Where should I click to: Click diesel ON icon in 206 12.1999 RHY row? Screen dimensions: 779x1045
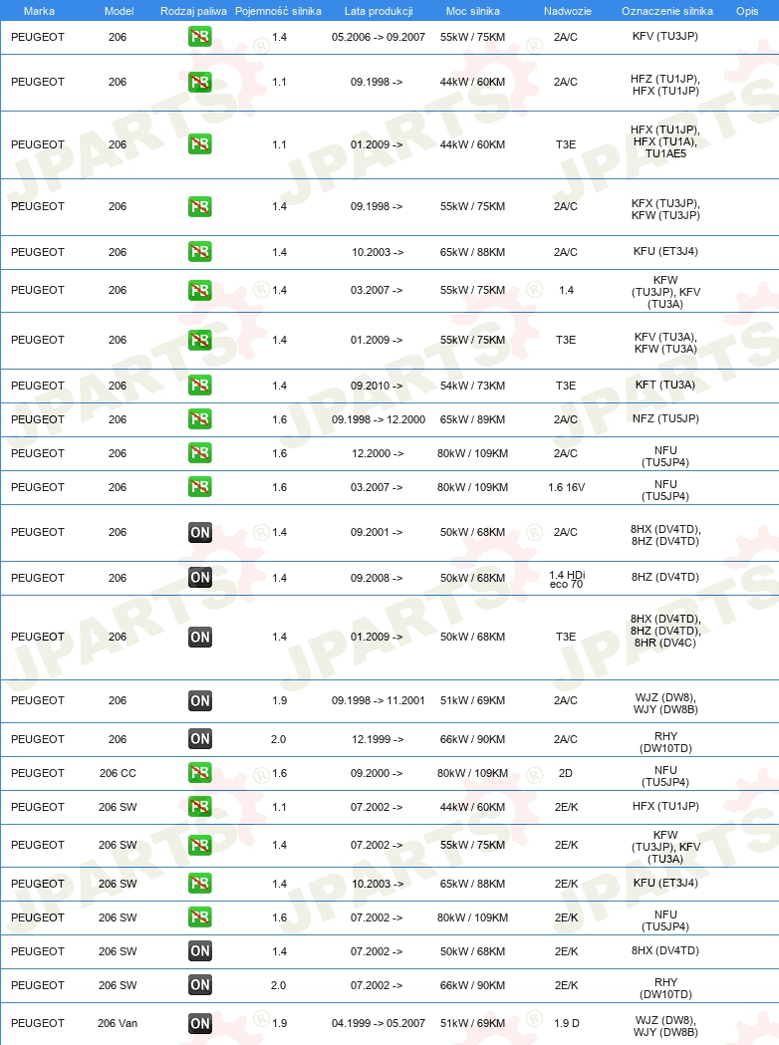pos(200,739)
